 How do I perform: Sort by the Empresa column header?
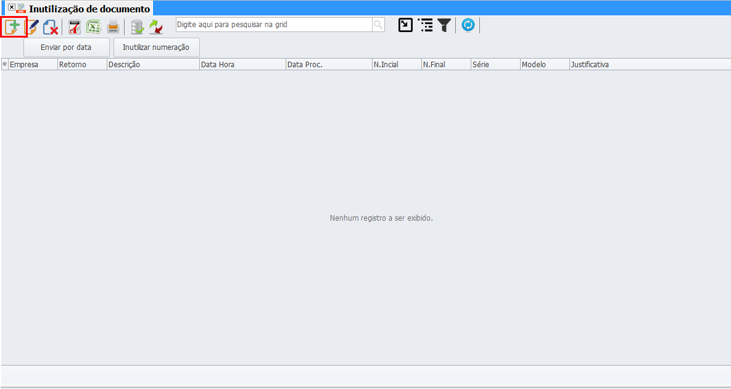[32, 64]
